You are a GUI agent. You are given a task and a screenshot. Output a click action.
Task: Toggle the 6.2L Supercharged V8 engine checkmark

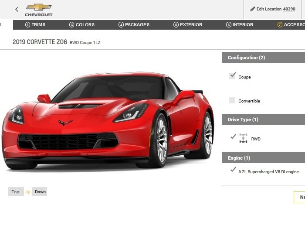pyautogui.click(x=233, y=170)
